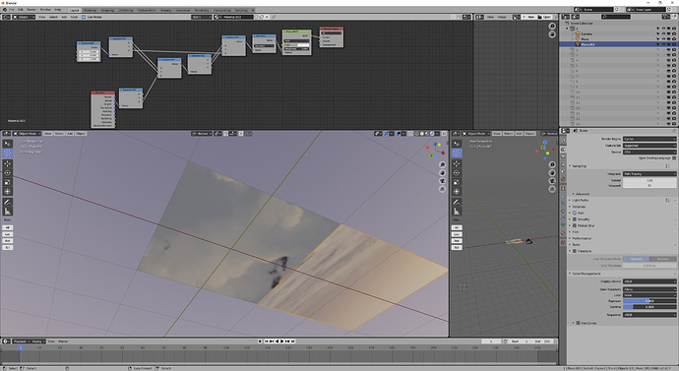Expand the Performance panel
Image resolution: width=679 pixels, height=371 pixels.
tap(581, 238)
